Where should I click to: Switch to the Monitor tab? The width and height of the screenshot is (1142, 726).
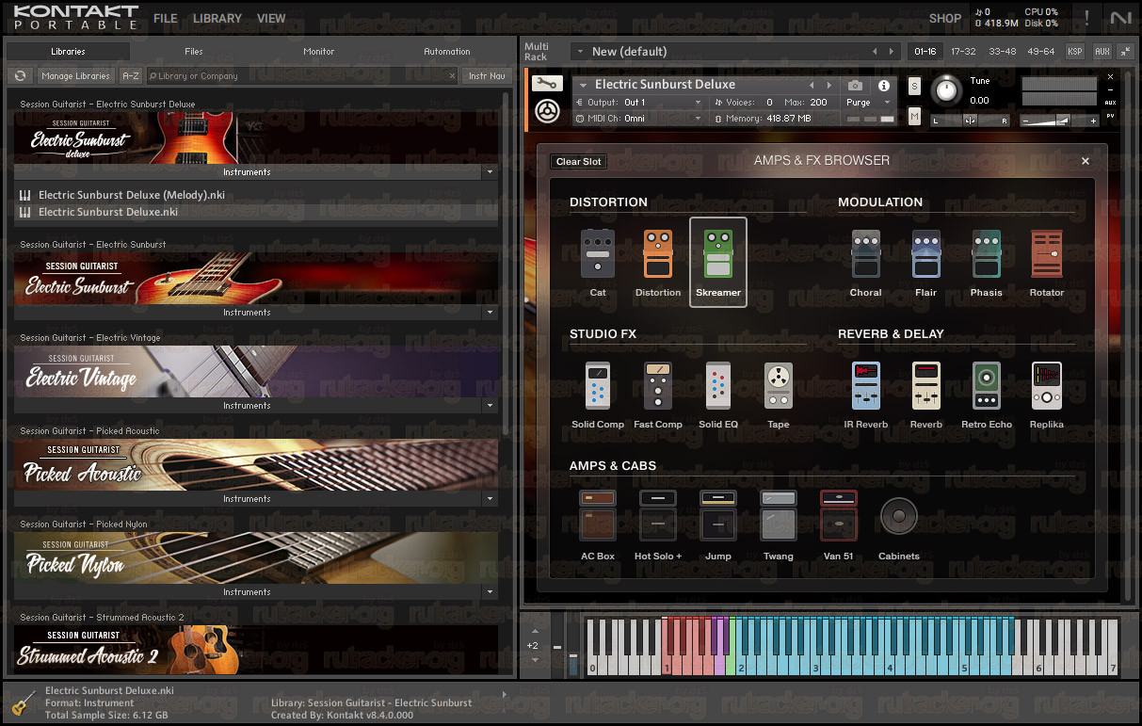pyautogui.click(x=319, y=52)
